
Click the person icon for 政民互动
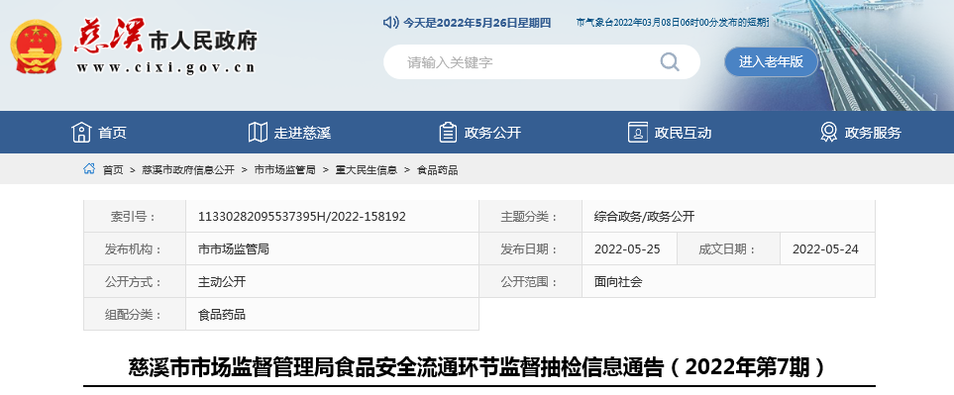point(638,132)
